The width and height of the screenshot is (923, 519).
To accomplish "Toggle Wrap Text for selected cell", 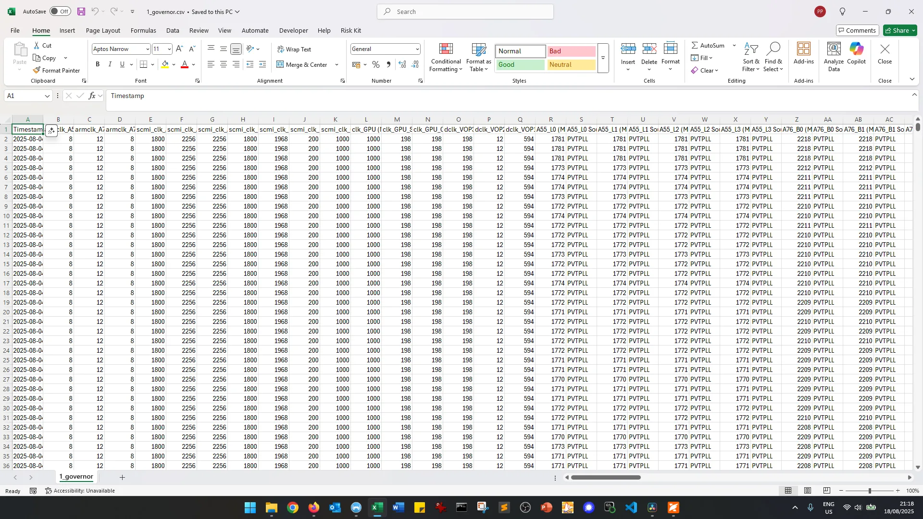I will [x=294, y=49].
